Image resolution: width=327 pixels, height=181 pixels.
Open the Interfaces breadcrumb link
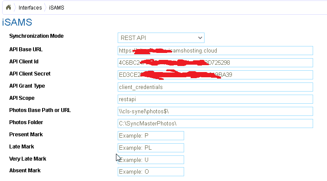tap(30, 8)
